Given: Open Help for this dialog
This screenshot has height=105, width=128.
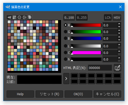Looking at the screenshot, I should 20,94.
